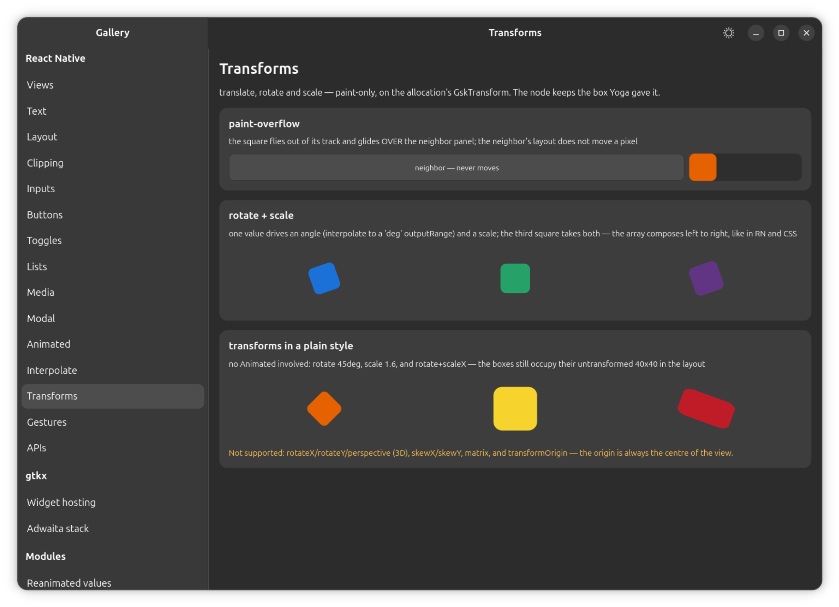Minimize the Gallery window
839x607 pixels.
pyautogui.click(x=756, y=33)
